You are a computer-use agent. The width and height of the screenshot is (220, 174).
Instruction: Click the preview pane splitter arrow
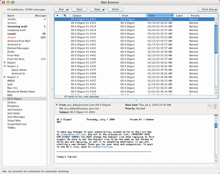pyautogui.click(x=136, y=100)
